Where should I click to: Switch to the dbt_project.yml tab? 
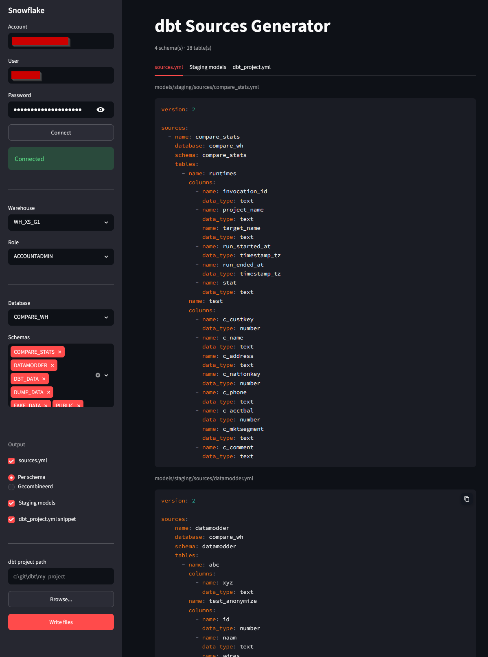(252, 67)
